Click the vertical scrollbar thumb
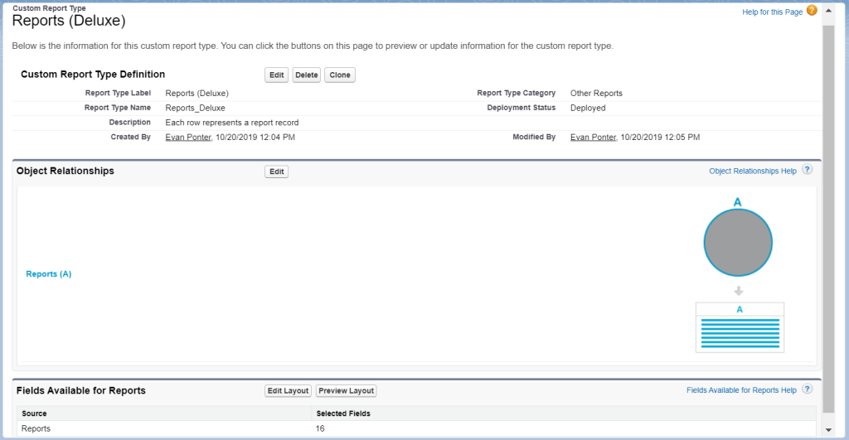849x440 pixels. [x=828, y=215]
